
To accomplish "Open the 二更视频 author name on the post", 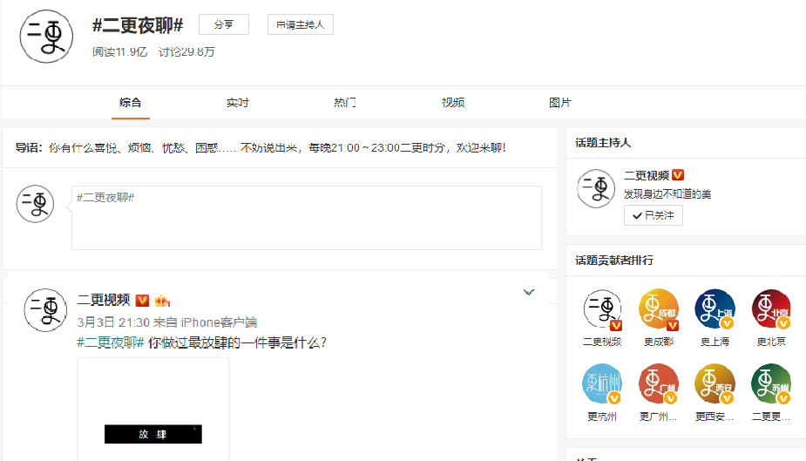I will click(104, 300).
